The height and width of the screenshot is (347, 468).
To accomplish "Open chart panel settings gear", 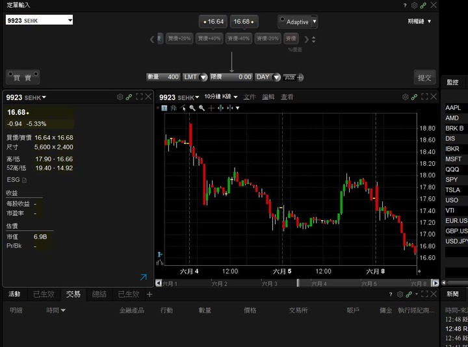I will [406, 97].
